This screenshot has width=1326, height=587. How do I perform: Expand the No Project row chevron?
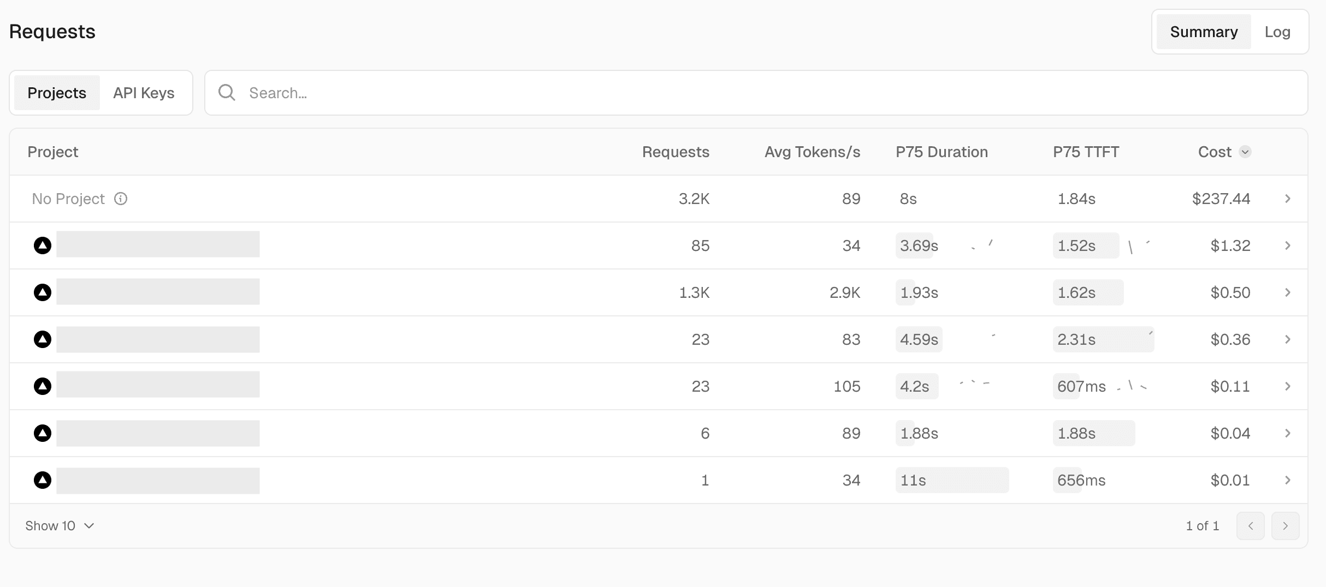click(x=1288, y=199)
